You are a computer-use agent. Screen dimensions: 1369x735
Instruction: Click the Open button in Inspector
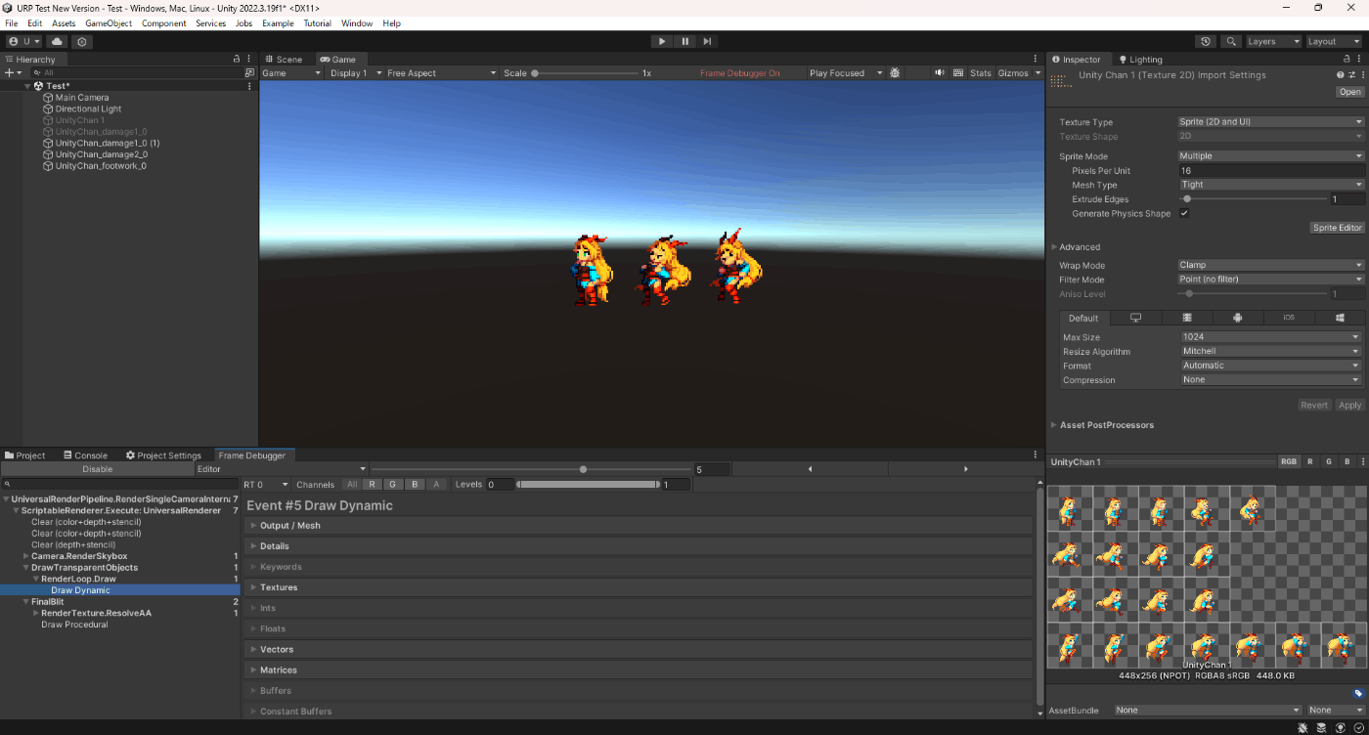click(x=1350, y=92)
